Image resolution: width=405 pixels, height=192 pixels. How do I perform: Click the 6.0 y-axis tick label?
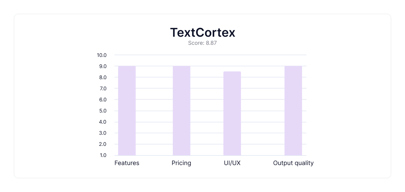103,100
